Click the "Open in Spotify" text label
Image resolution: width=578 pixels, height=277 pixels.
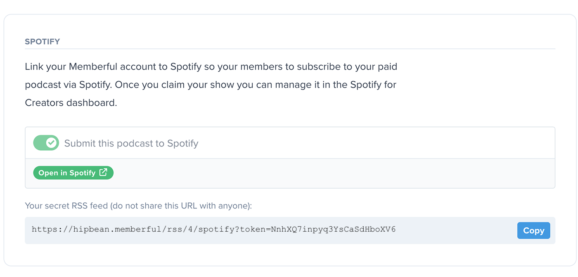[x=67, y=173]
